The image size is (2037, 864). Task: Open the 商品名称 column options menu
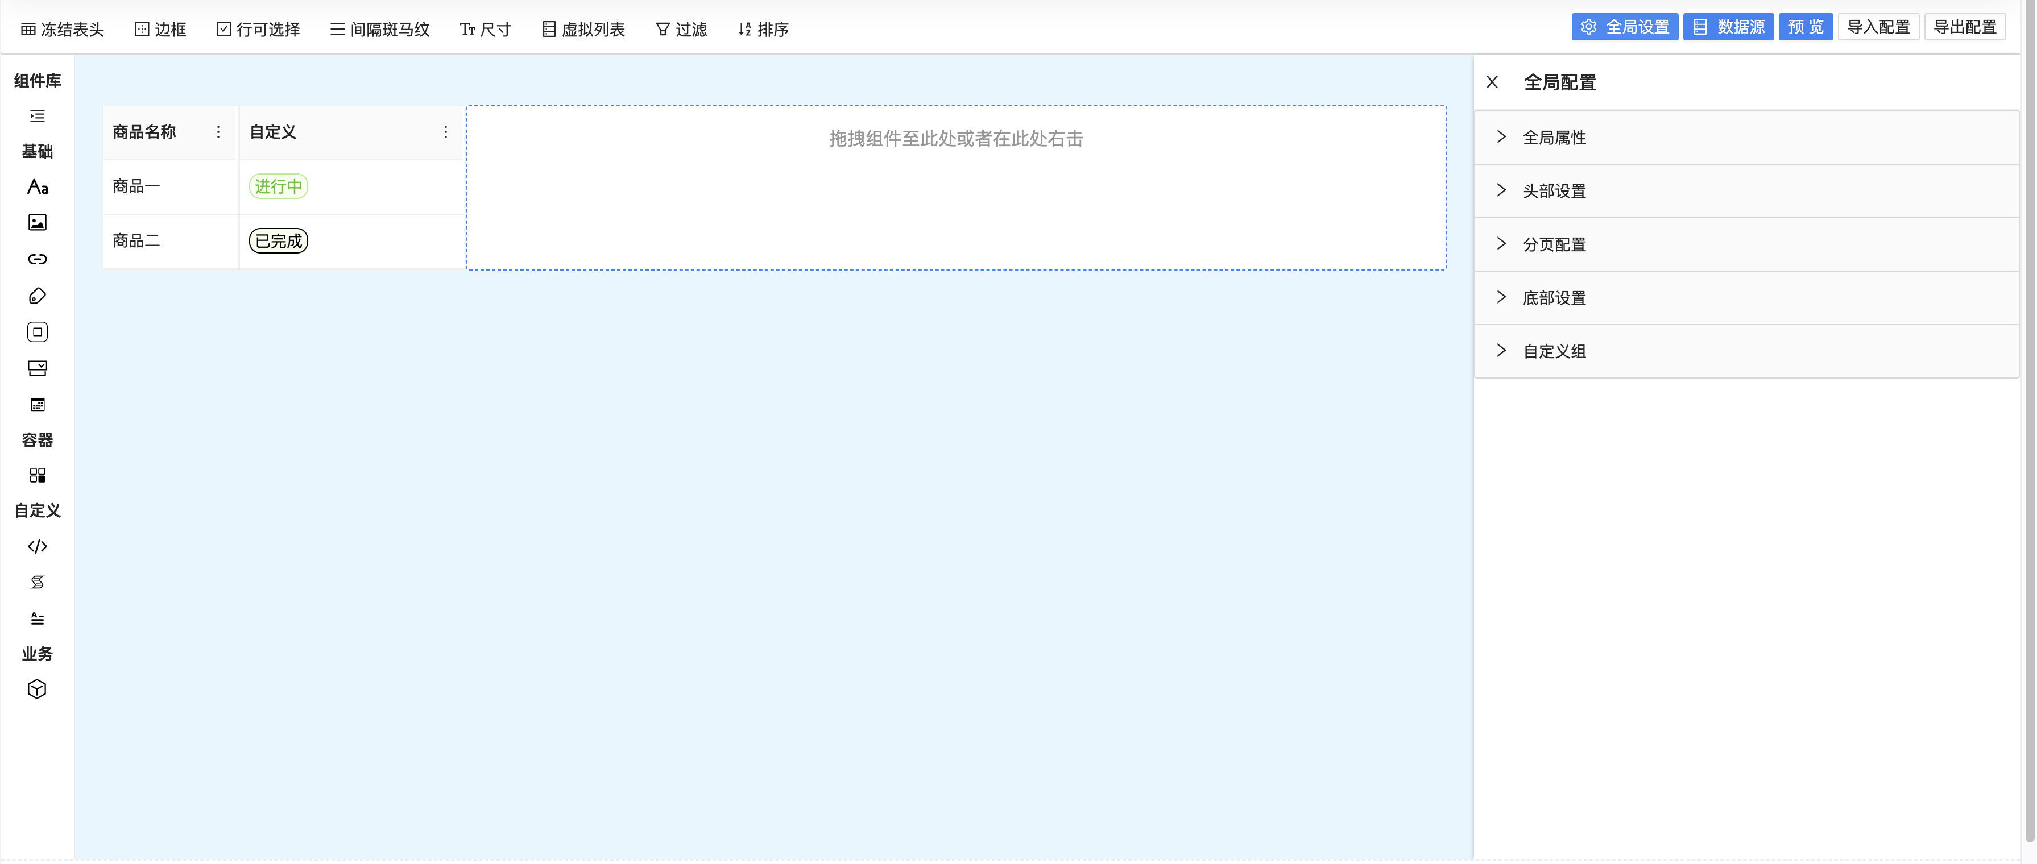pos(218,132)
